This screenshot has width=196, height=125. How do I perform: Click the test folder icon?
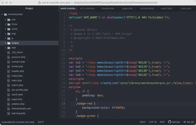[9, 48]
